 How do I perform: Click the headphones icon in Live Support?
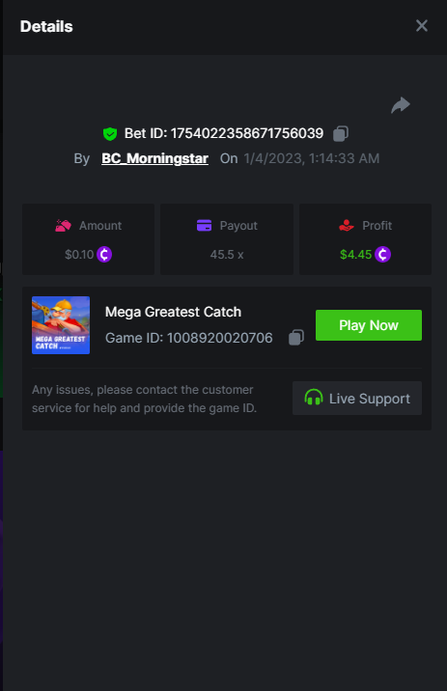pos(314,398)
